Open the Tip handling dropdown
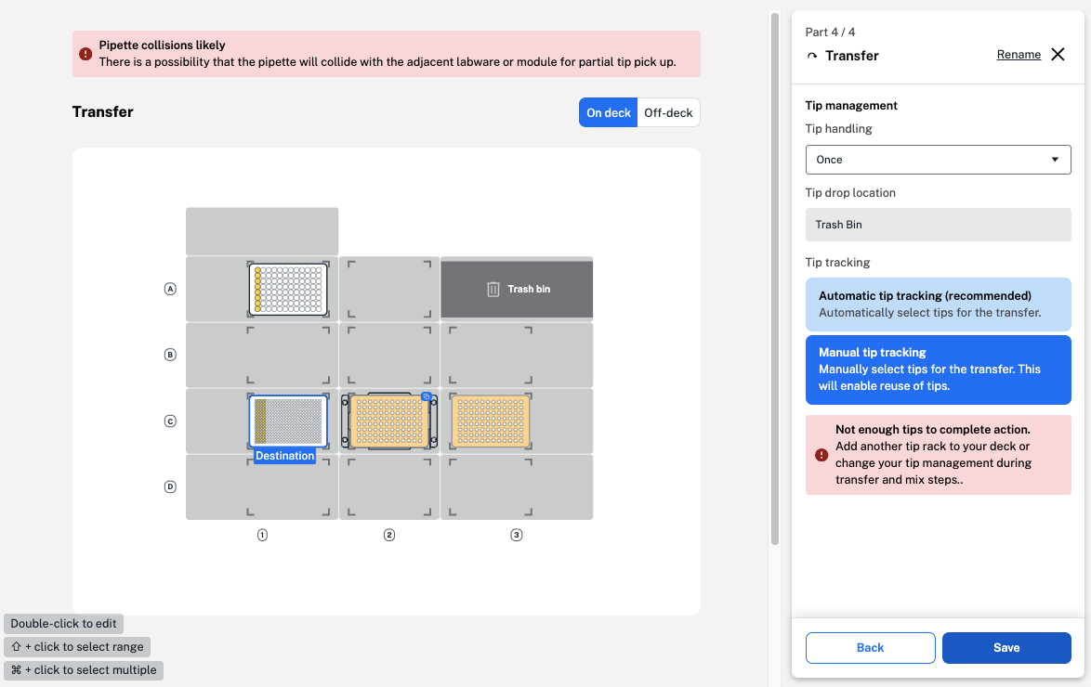The image size is (1091, 687). point(938,160)
